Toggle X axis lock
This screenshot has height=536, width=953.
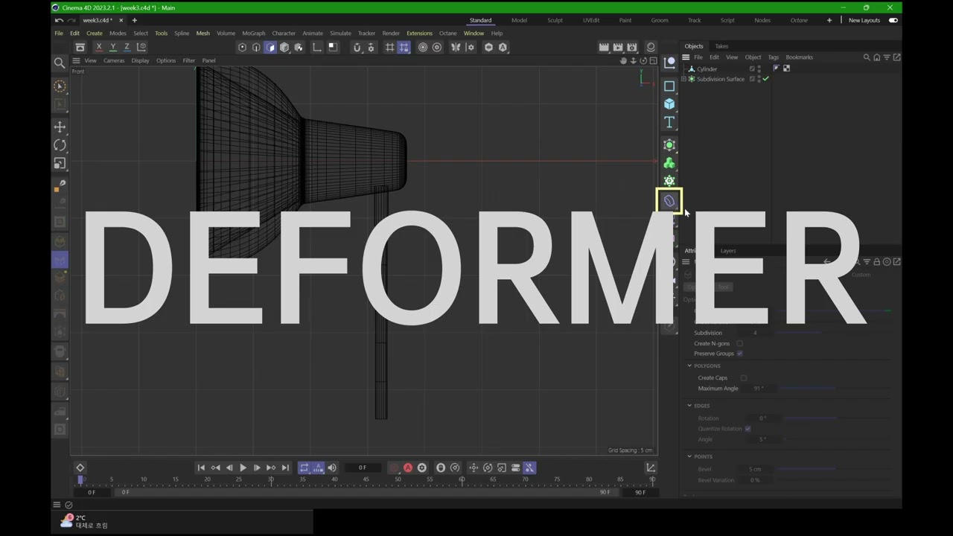point(99,47)
